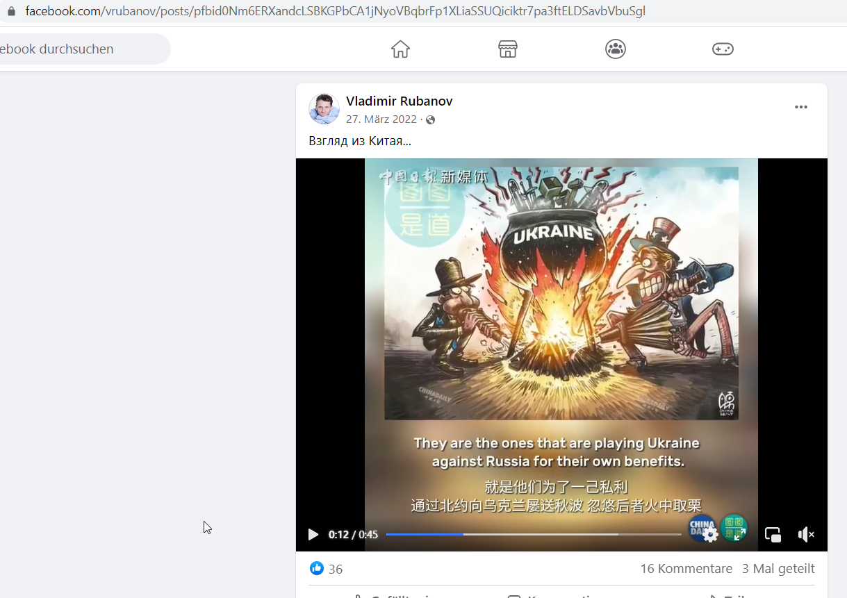The width and height of the screenshot is (847, 598).
Task: Open Vladimir Rubanov profile name link
Action: click(400, 101)
